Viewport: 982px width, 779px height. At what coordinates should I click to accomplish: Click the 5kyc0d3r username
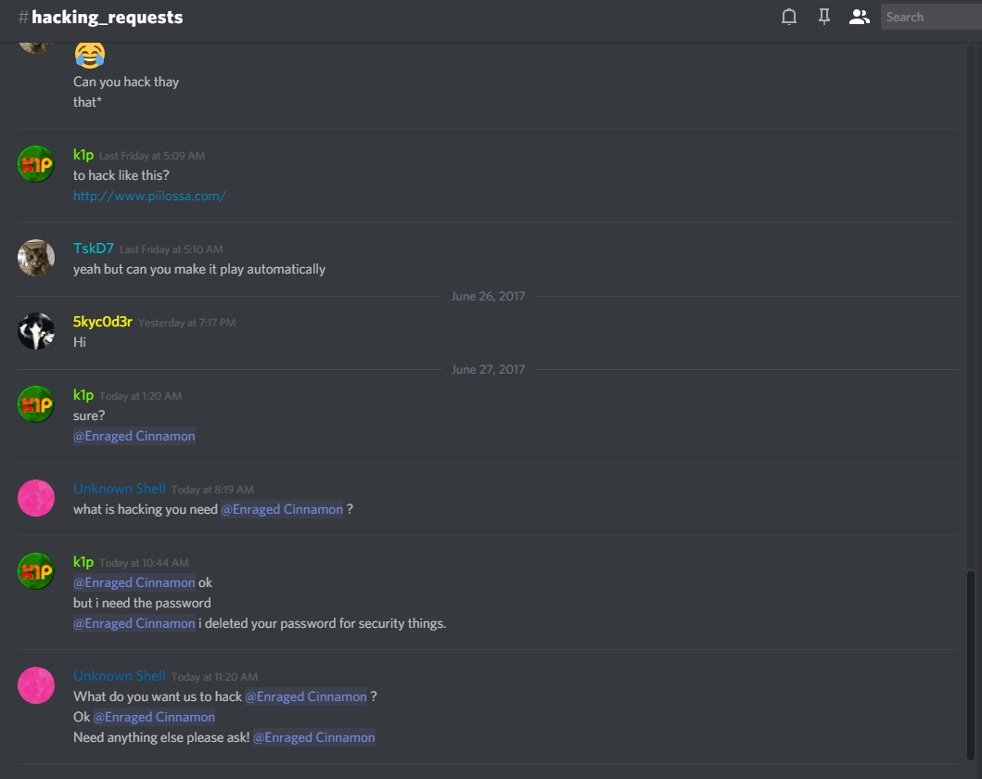[102, 322]
